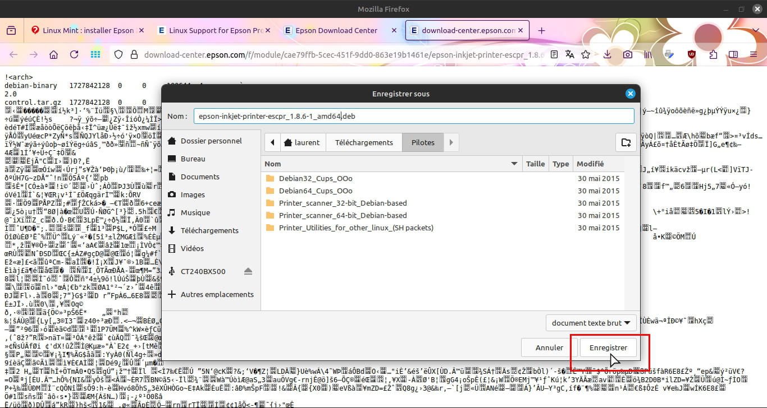Select the Printer_scanner_64-bit_Debian-based folder

(343, 215)
